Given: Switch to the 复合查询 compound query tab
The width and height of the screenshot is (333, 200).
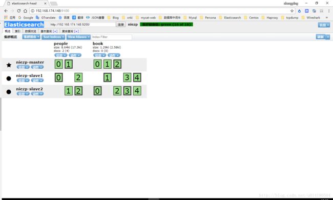Looking at the screenshot, I should pos(70,31).
